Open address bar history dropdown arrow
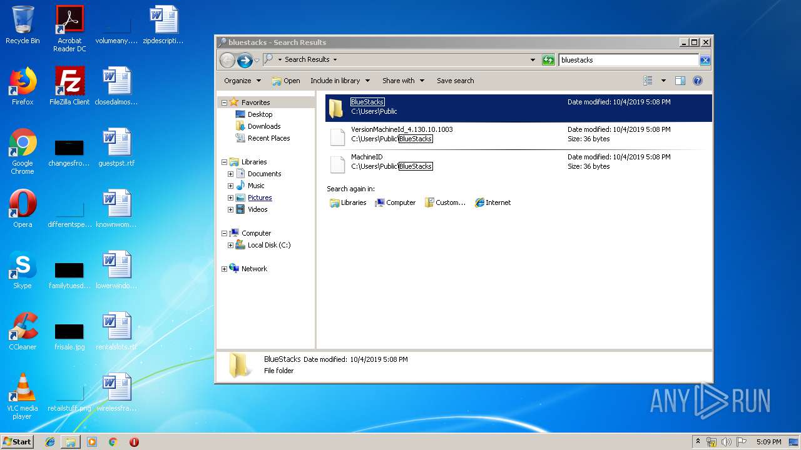801x450 pixels. click(533, 60)
